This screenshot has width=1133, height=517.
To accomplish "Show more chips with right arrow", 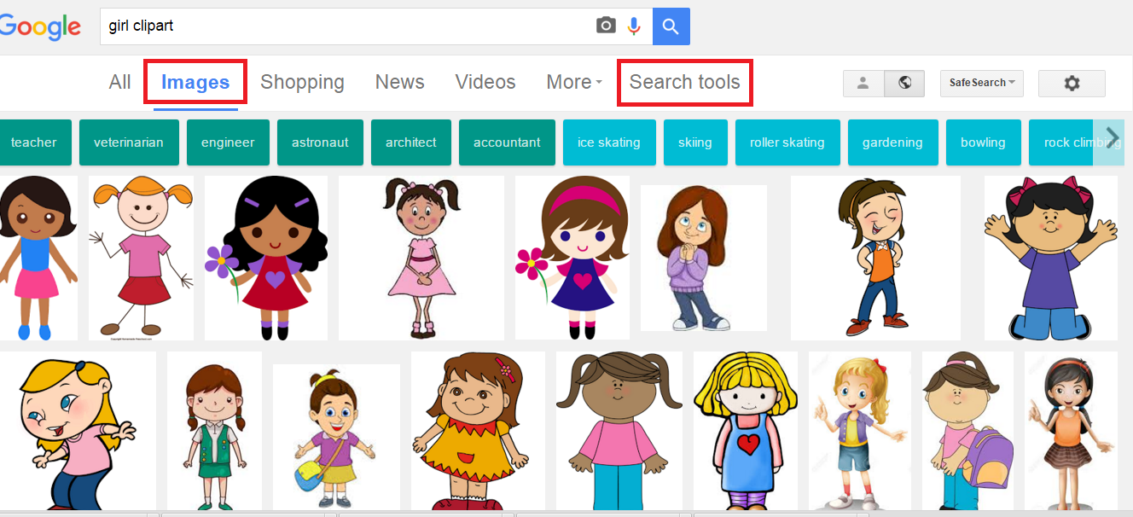I will click(x=1112, y=137).
